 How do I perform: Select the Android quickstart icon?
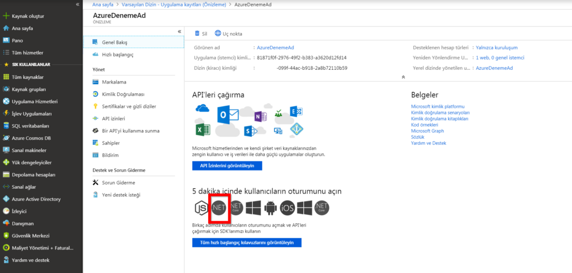[x=271, y=208]
